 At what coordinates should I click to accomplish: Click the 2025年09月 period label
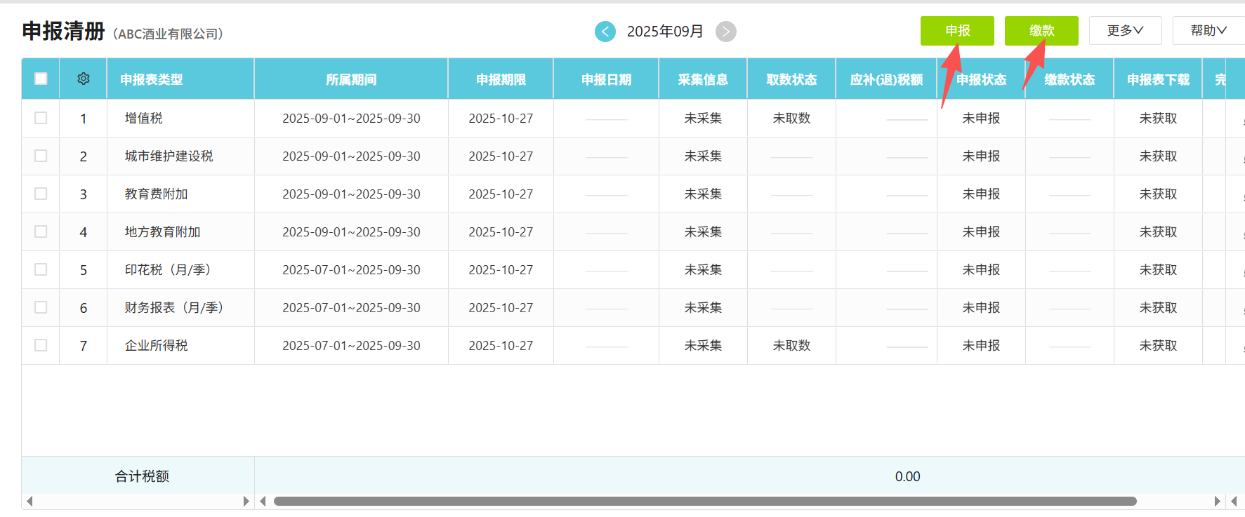point(665,32)
